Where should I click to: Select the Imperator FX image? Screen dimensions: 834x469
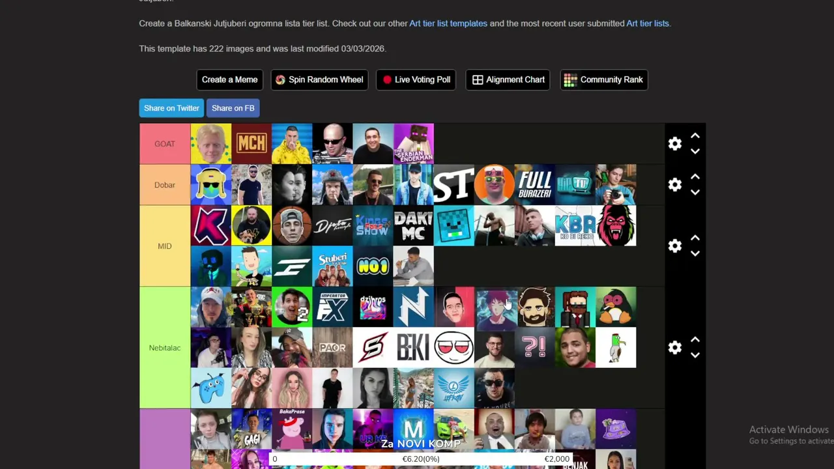coord(332,307)
